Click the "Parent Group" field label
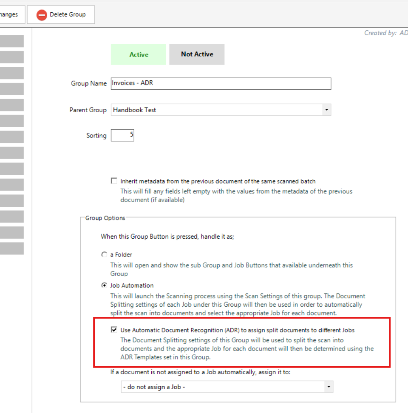 (88, 110)
